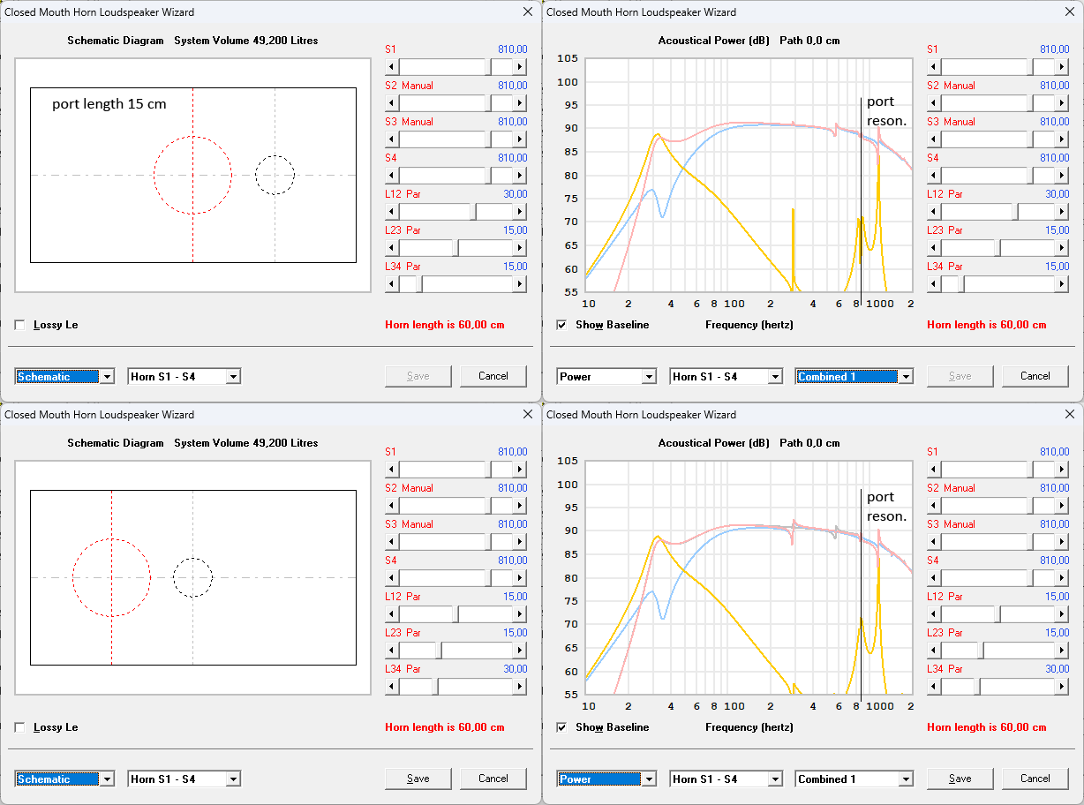Viewport: 1084px width, 805px height.
Task: Click S3 slider right arrow in bottom-left window
Action: point(520,542)
